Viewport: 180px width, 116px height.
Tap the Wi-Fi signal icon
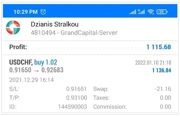[x=150, y=12]
